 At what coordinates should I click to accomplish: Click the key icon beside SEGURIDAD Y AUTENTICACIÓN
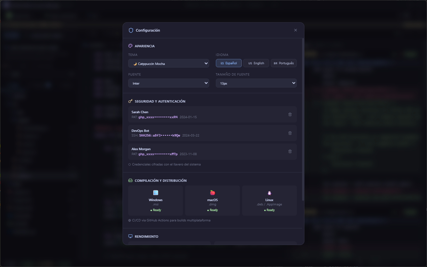(x=130, y=101)
